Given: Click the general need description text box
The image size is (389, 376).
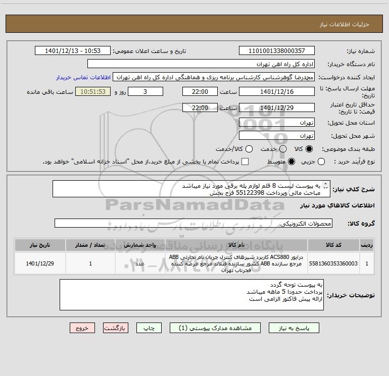Looking at the screenshot, I should [x=191, y=189].
